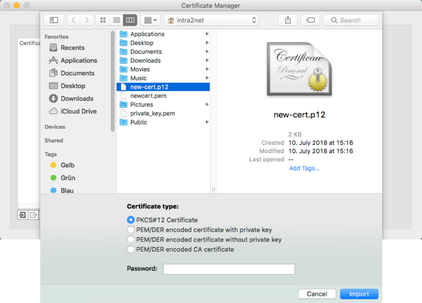Click the certificate preview thumbnail
This screenshot has width=422, height=303.
300,69
